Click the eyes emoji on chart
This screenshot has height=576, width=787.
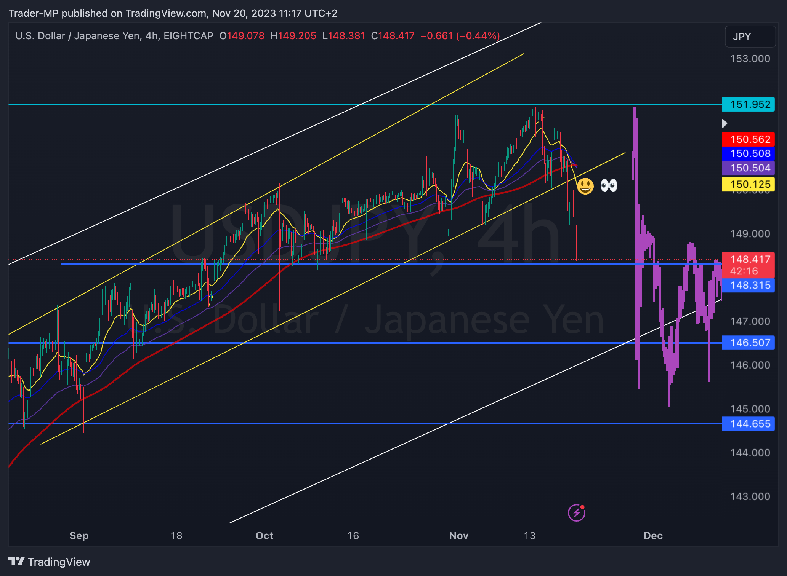pos(609,186)
